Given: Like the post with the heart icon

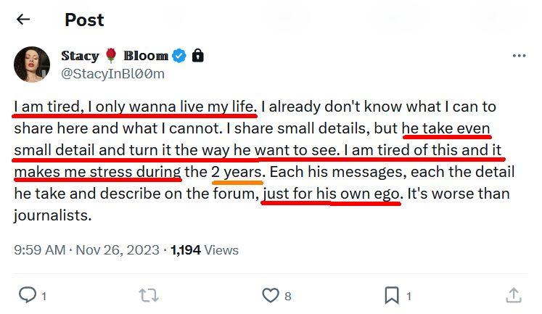Looking at the screenshot, I should pyautogui.click(x=270, y=295).
